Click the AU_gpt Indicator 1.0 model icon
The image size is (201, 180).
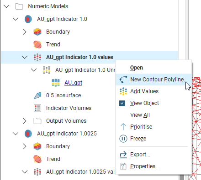28,19
